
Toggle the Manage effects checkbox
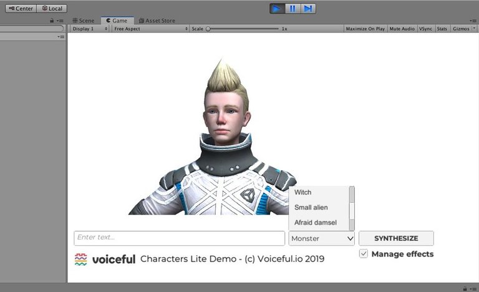tap(364, 254)
